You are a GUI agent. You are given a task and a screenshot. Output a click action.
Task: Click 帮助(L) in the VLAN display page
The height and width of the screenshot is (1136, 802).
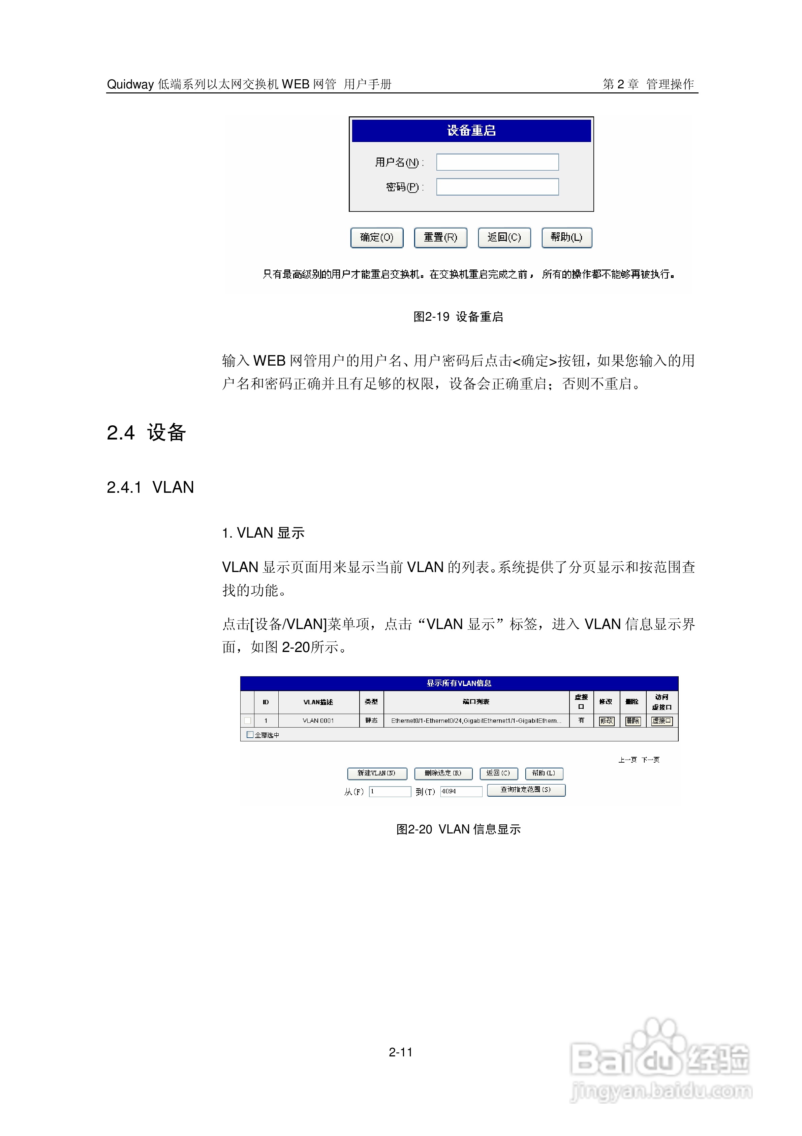point(545,774)
